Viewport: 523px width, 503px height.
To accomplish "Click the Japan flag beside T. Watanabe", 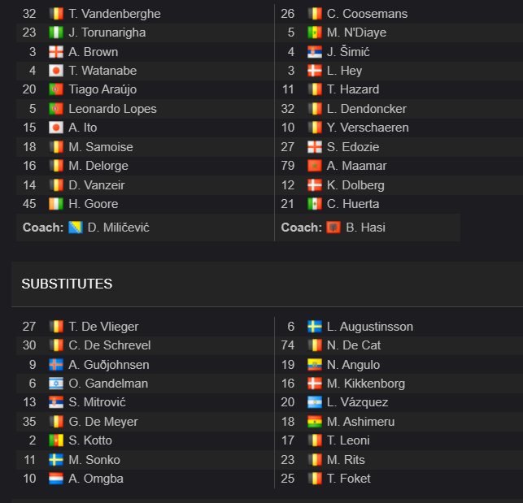I will [55, 71].
